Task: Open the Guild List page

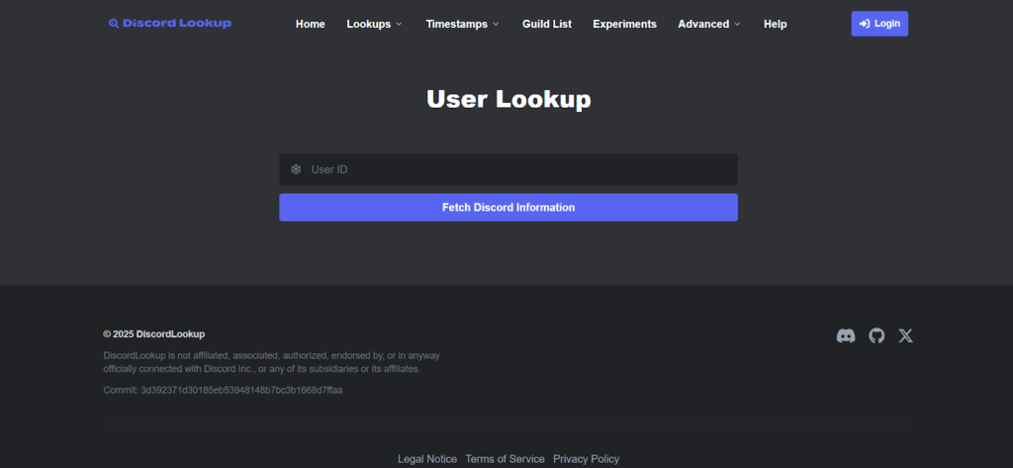Action: [x=546, y=24]
